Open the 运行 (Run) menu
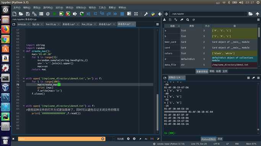The height and width of the screenshot is (146, 261). 59,8
